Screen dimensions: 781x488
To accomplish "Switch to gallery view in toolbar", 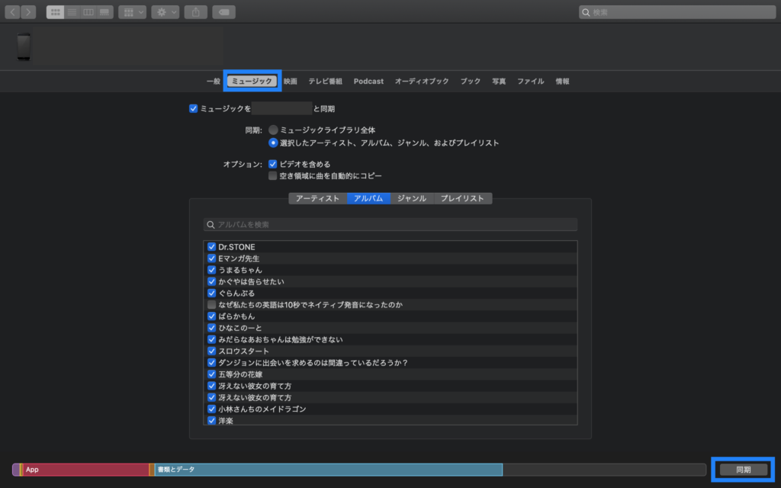I will tap(104, 12).
